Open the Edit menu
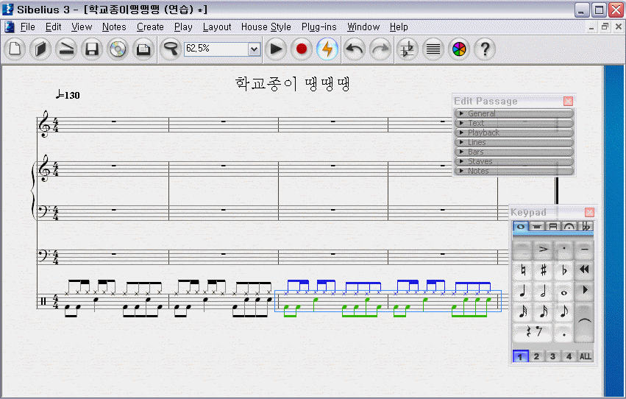626x399 pixels. pos(53,27)
